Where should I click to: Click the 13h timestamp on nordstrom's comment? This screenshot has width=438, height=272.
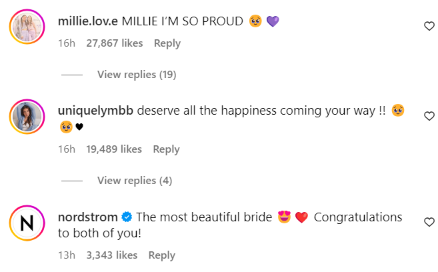(66, 255)
